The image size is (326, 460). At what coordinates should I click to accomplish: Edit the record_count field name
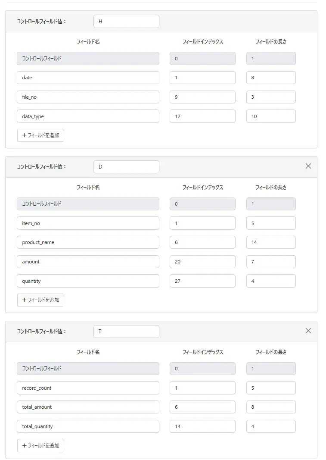click(x=88, y=388)
